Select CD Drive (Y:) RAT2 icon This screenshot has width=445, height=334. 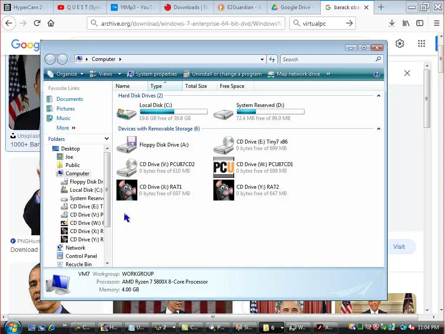[x=224, y=190]
